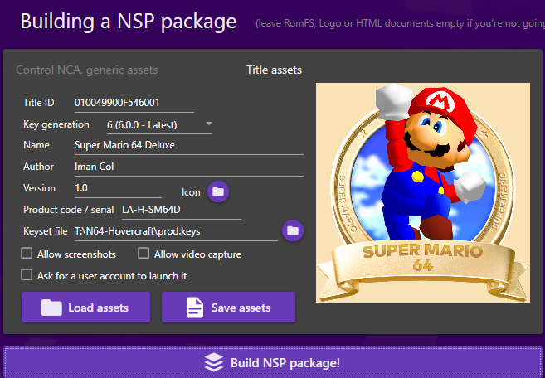Browse for keyset file using folder button
The height and width of the screenshot is (378, 545).
tap(293, 230)
